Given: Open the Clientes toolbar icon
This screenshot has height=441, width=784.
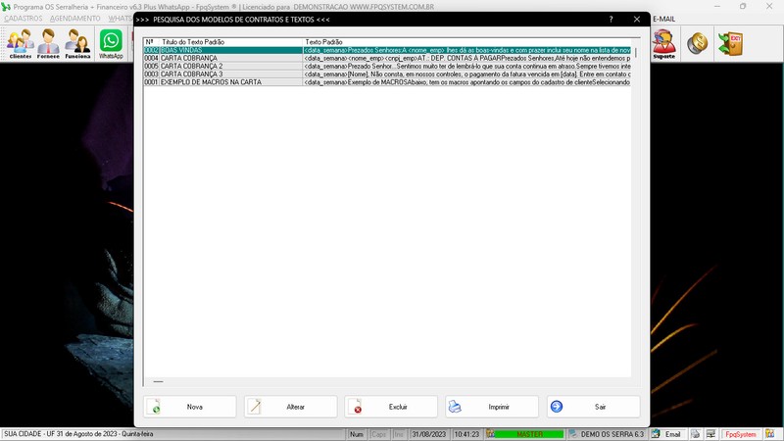Looking at the screenshot, I should click(20, 43).
